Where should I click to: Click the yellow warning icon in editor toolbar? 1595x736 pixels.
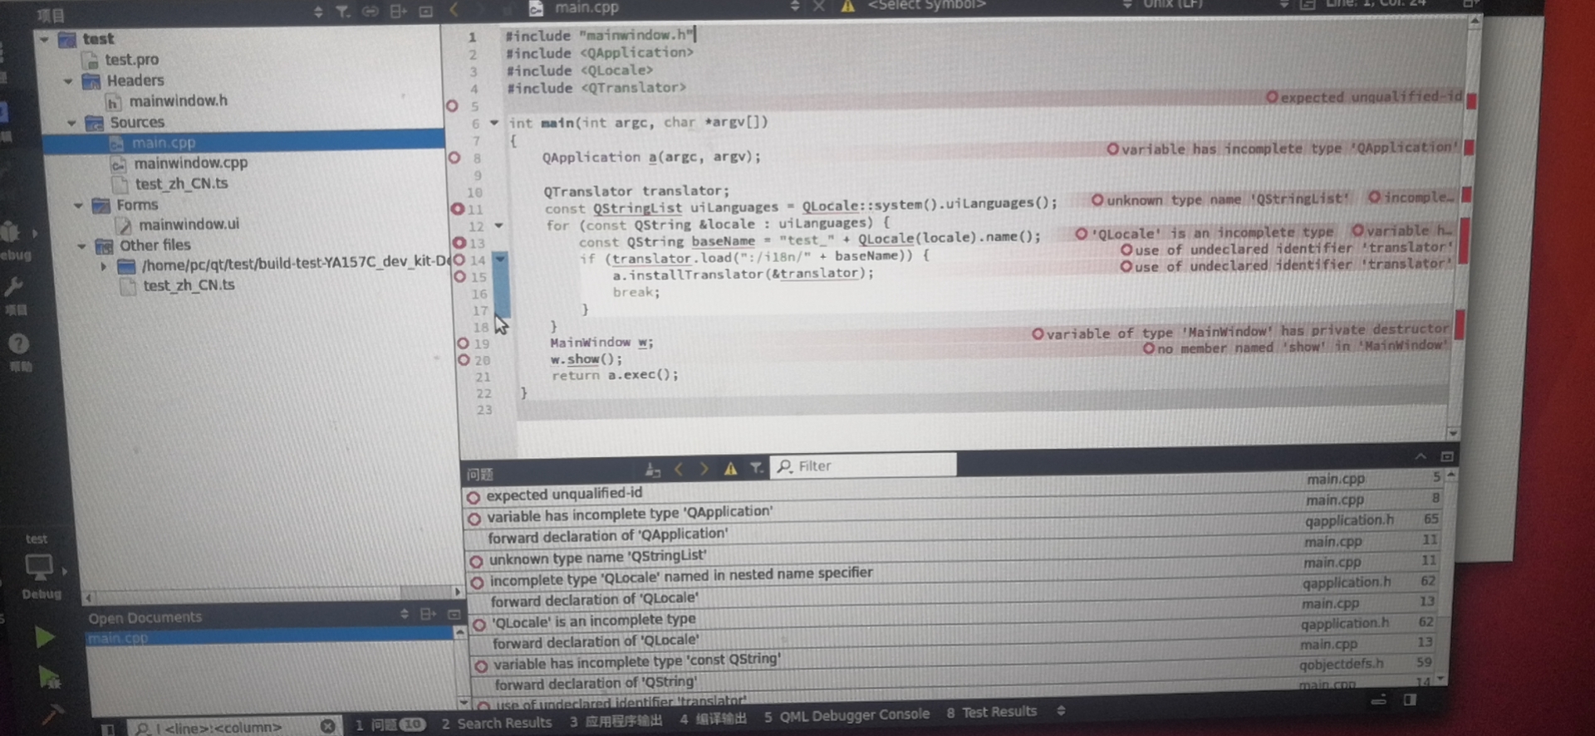coord(847,7)
